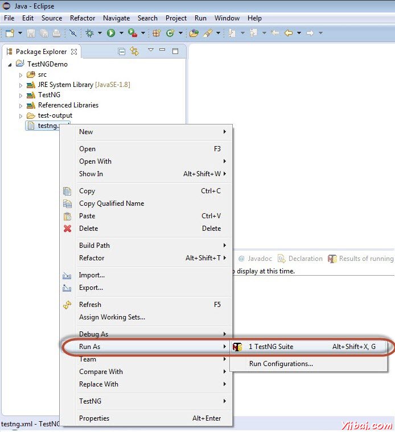Click Copy Qualified Name menu entry
This screenshot has height=432, width=395.
click(x=146, y=203)
